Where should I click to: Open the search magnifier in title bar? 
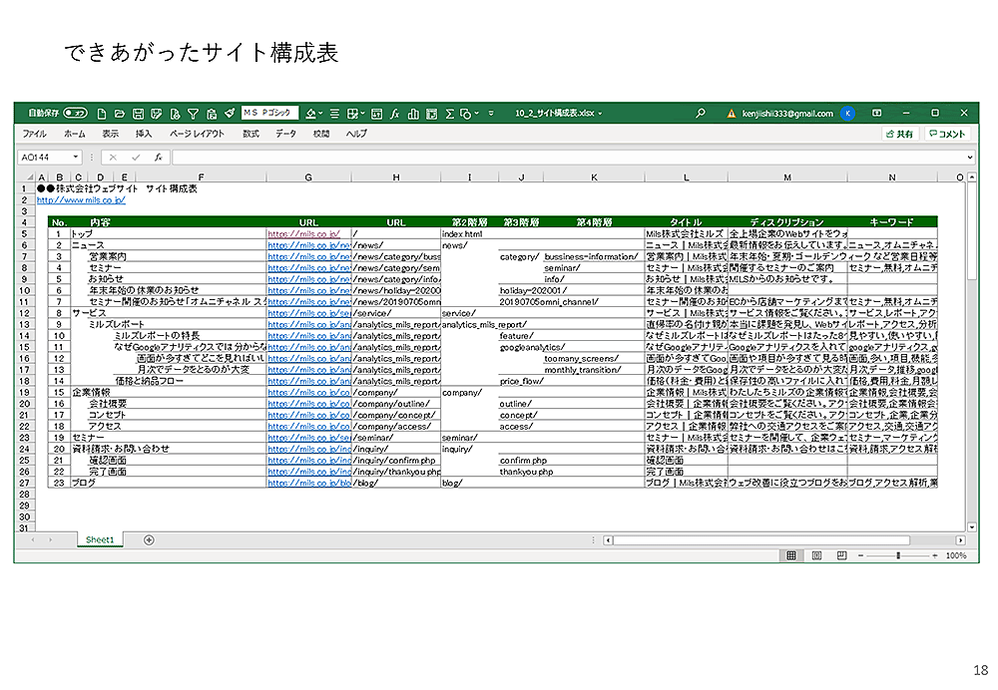coord(701,114)
